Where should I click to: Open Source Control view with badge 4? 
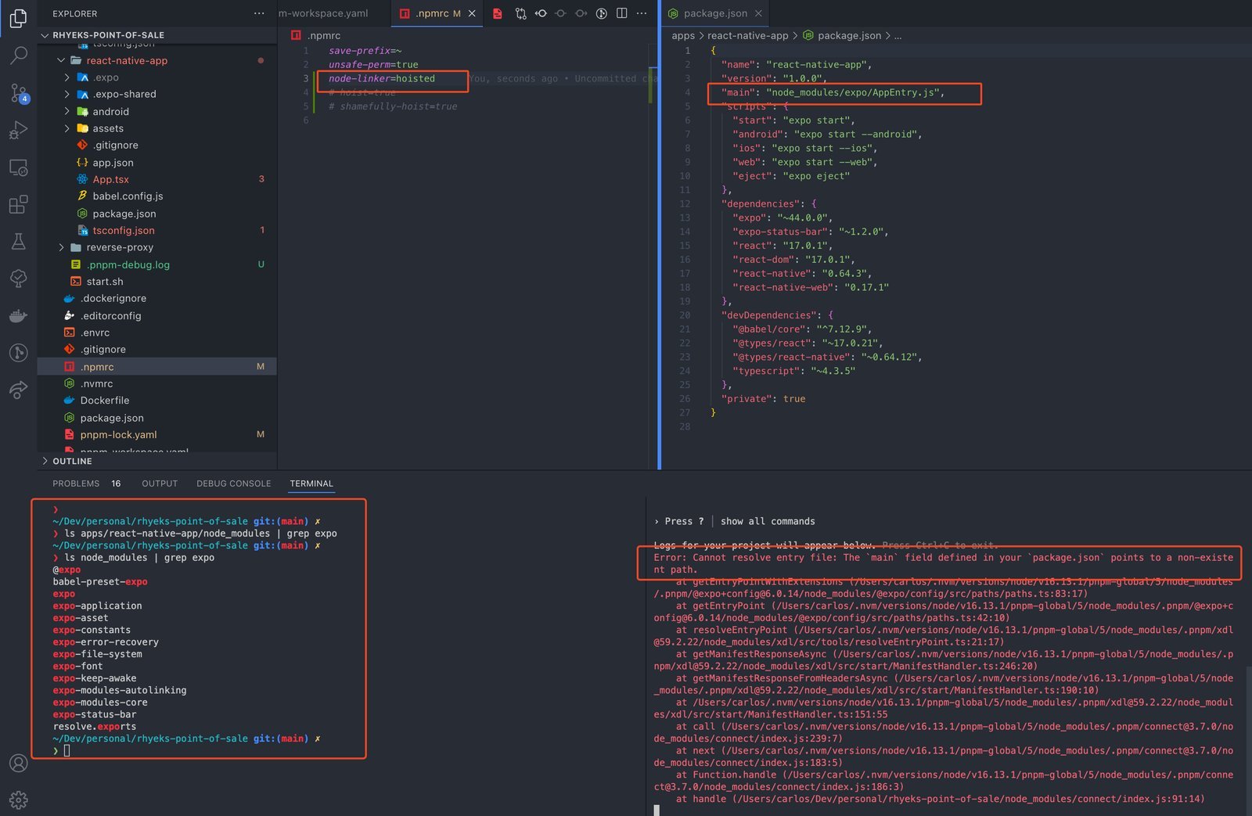point(19,93)
